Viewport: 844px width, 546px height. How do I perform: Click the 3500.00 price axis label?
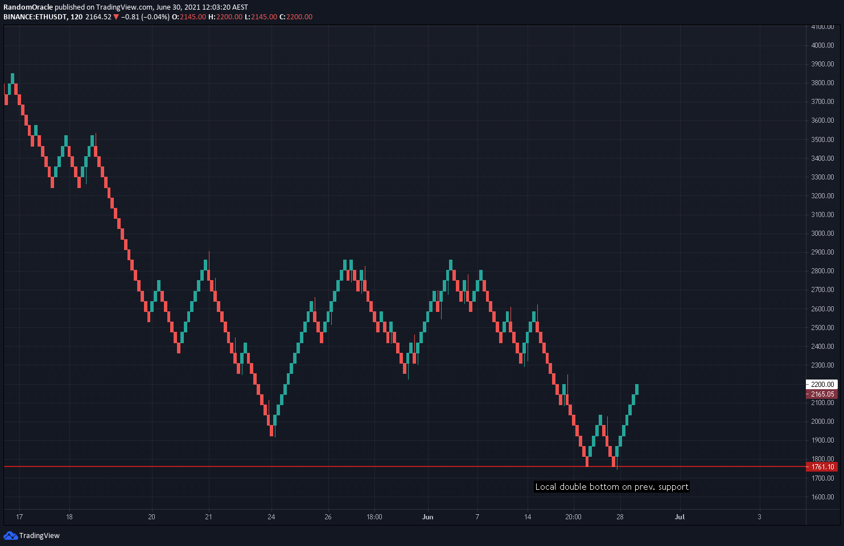coord(822,140)
